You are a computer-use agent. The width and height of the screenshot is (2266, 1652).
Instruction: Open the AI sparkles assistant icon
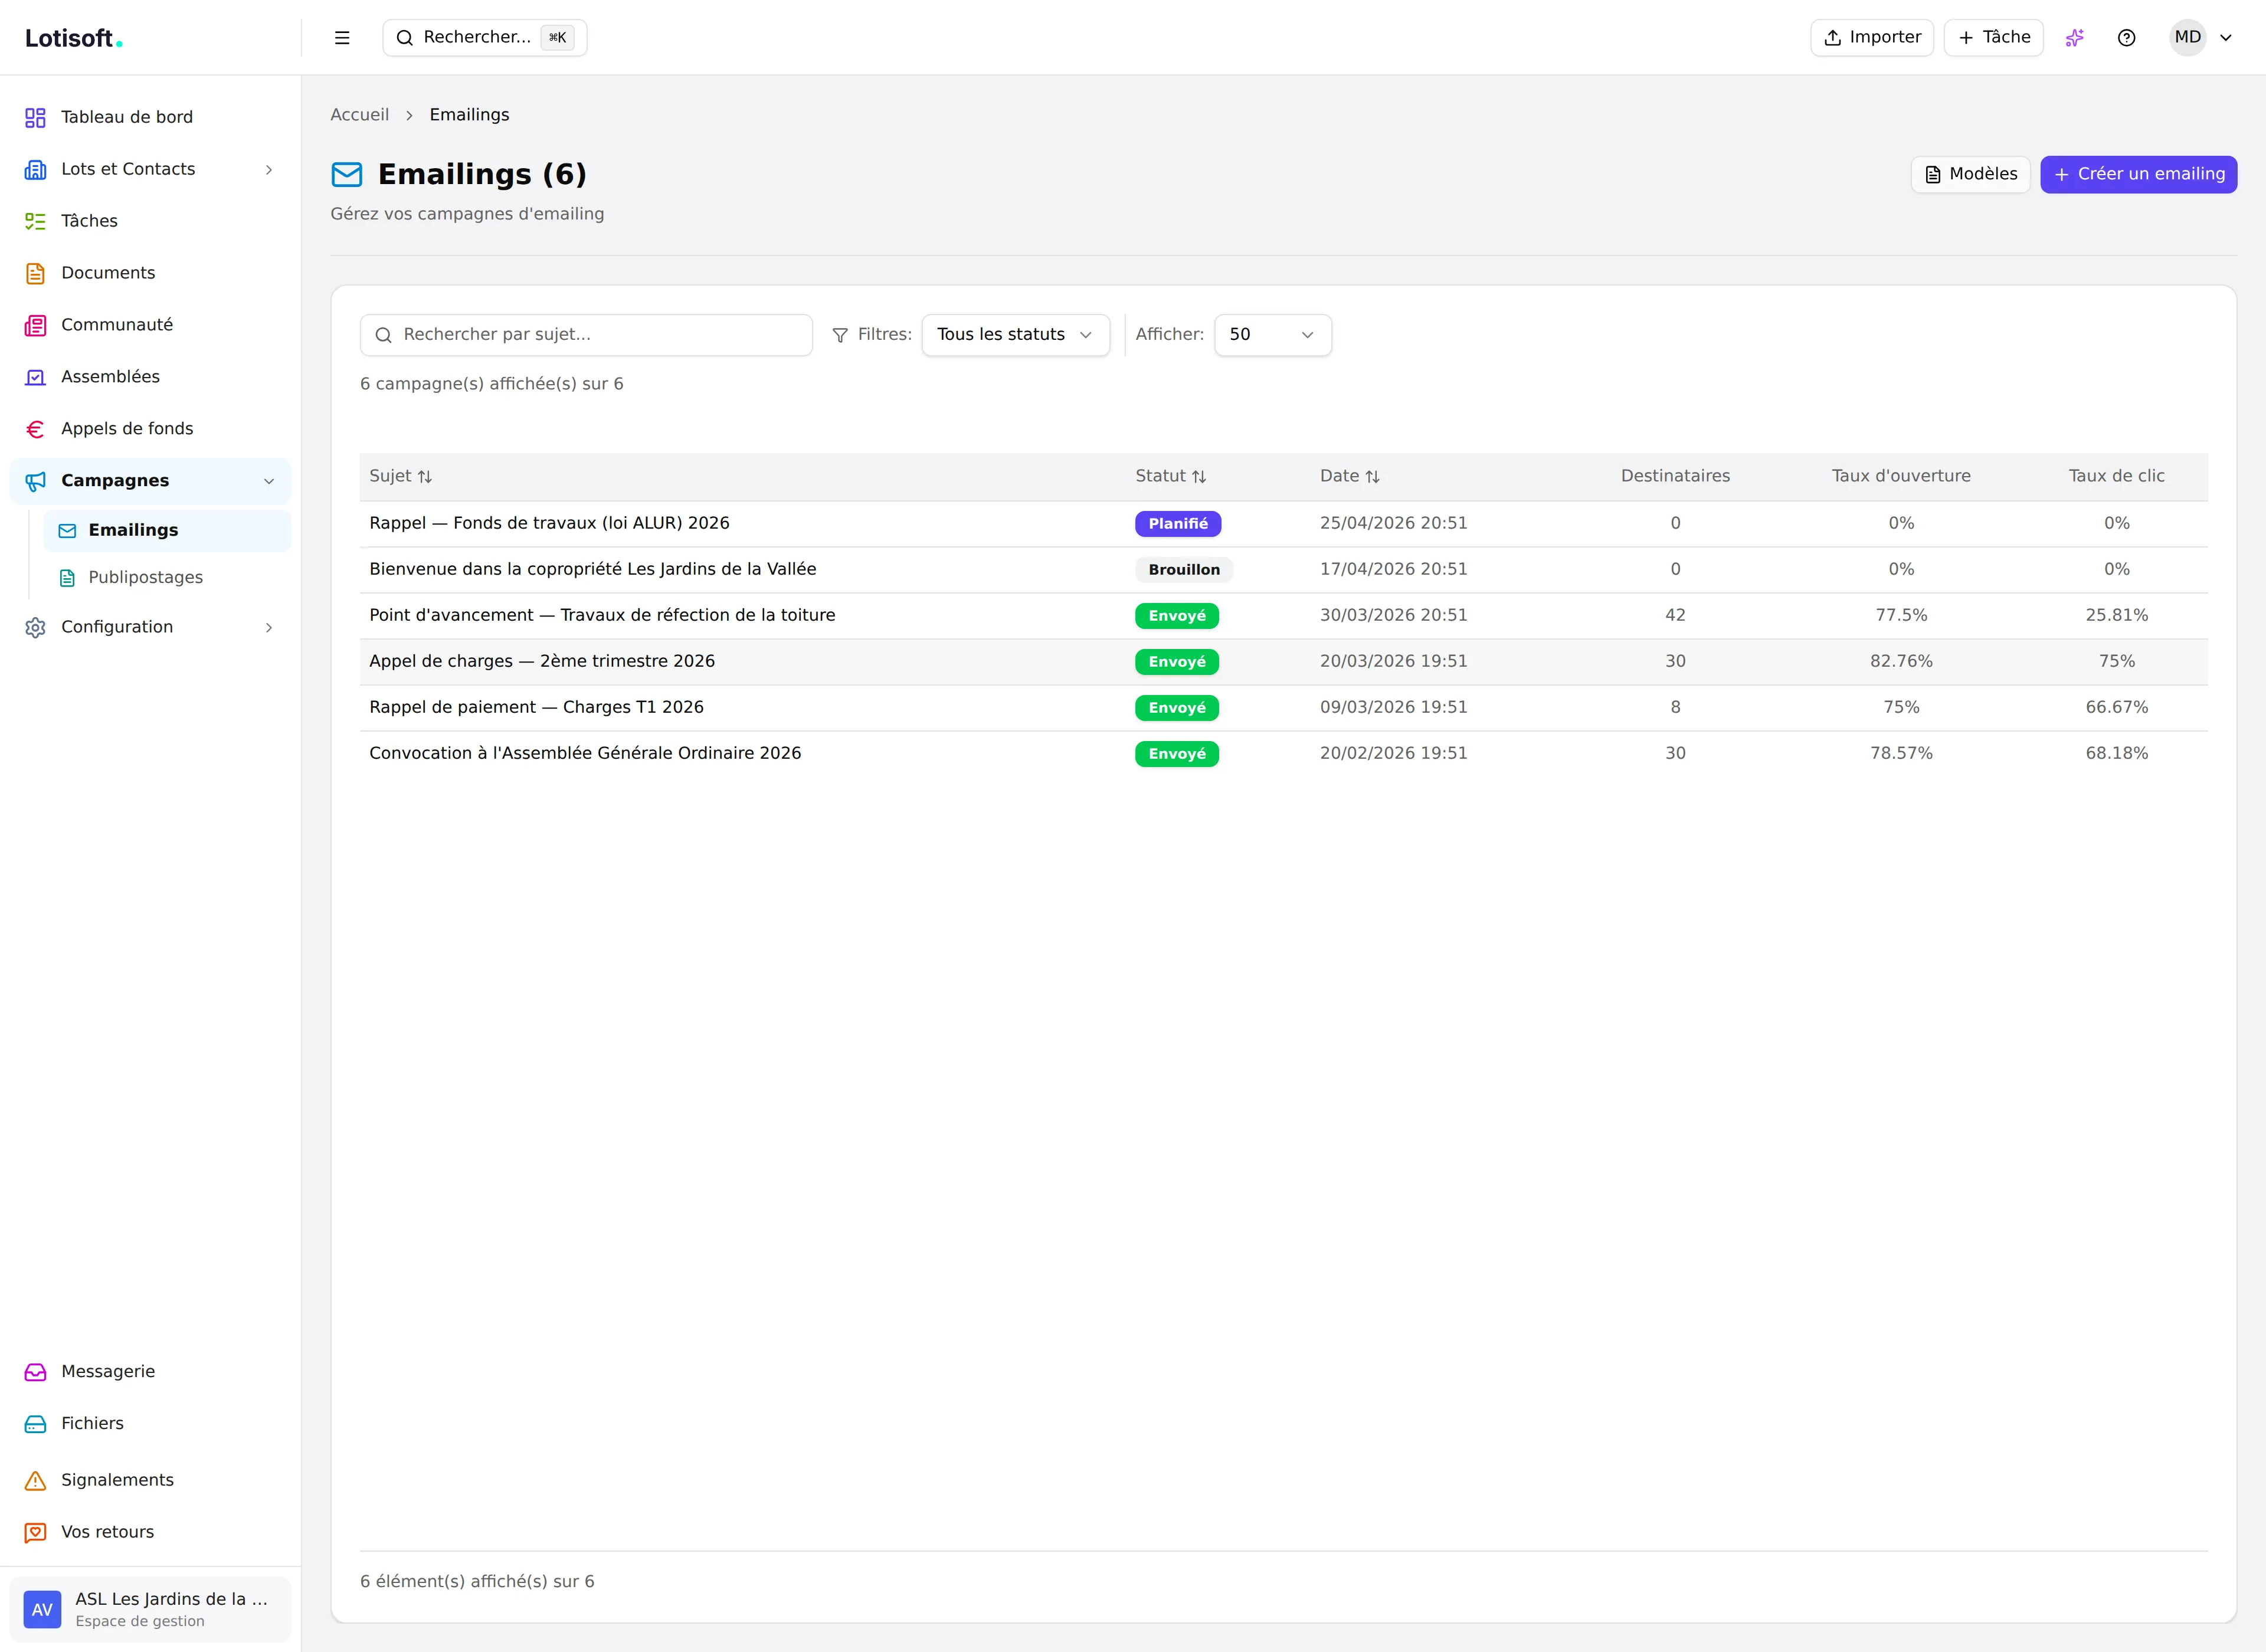(x=2075, y=38)
